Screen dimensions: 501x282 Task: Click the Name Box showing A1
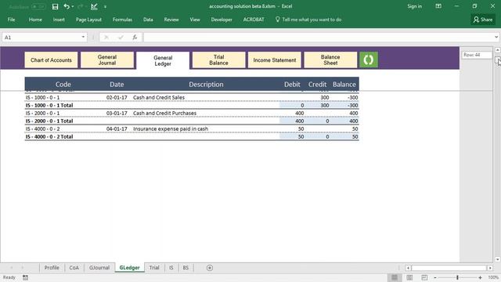pos(41,38)
